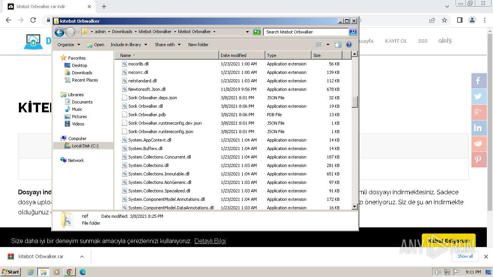Open Music library
The width and height of the screenshot is (493, 277).
(77, 109)
